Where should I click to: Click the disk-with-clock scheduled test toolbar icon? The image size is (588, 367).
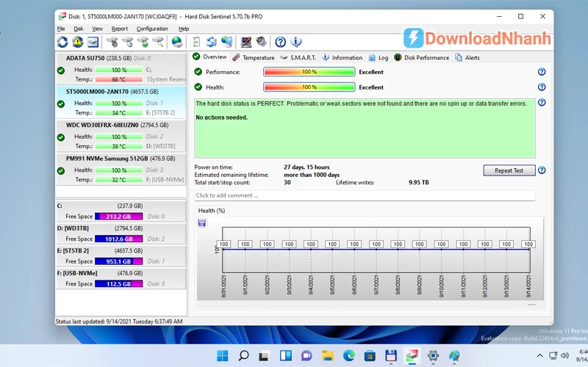[127, 42]
